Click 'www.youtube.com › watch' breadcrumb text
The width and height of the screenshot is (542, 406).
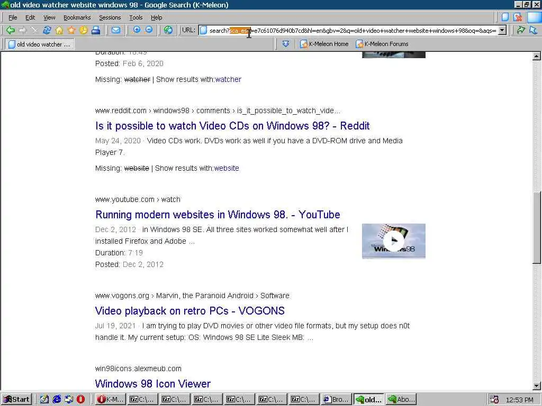(x=138, y=199)
